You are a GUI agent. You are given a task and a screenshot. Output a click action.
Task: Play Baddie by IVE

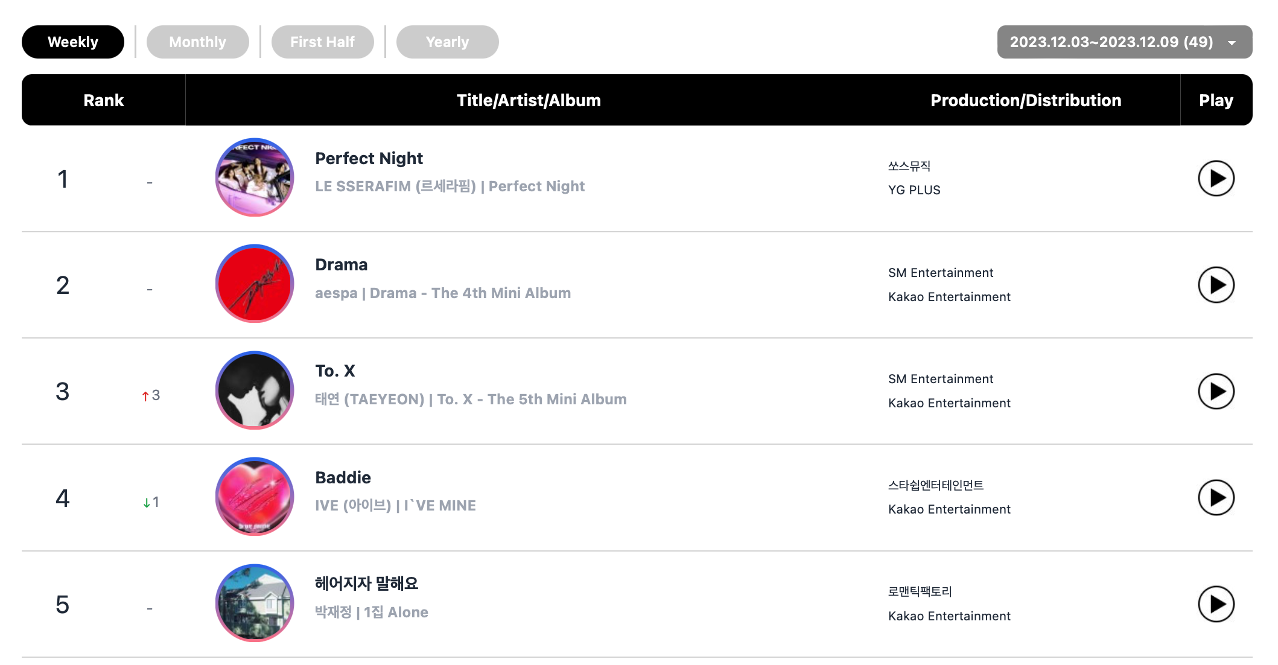[1215, 498]
